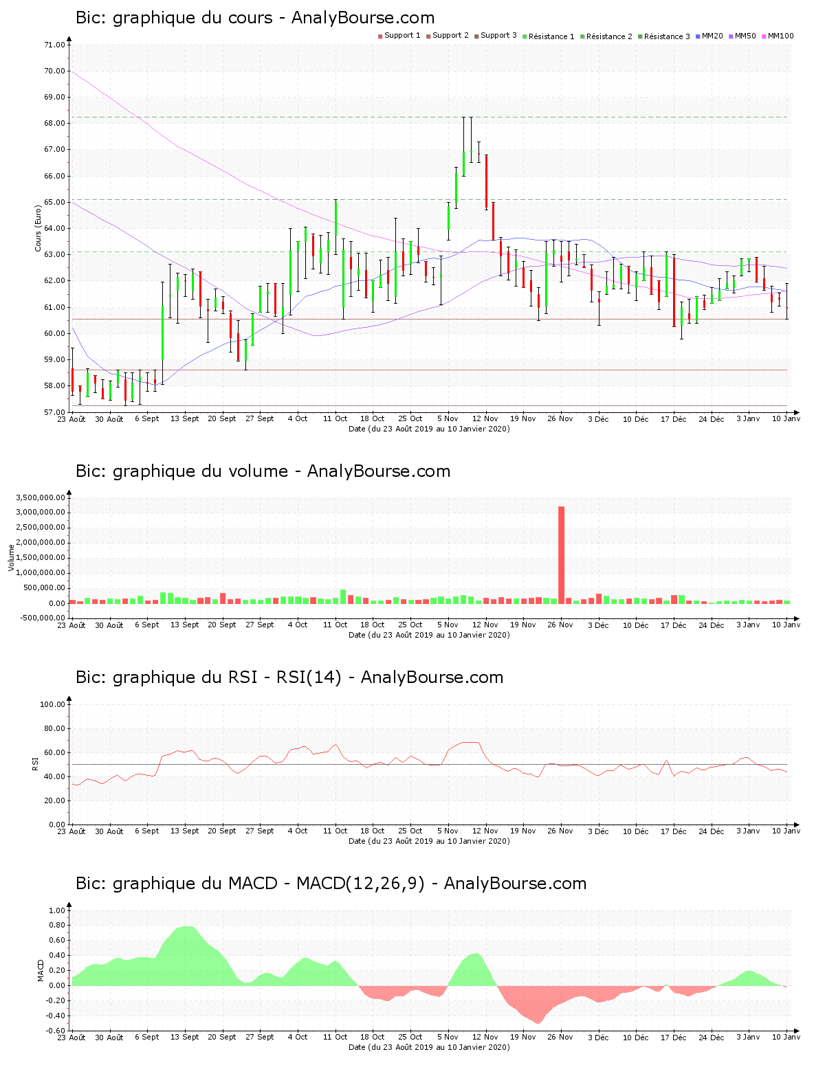Click '10 Janv' date on price chart axis
The height and width of the screenshot is (1065, 825).
click(786, 418)
